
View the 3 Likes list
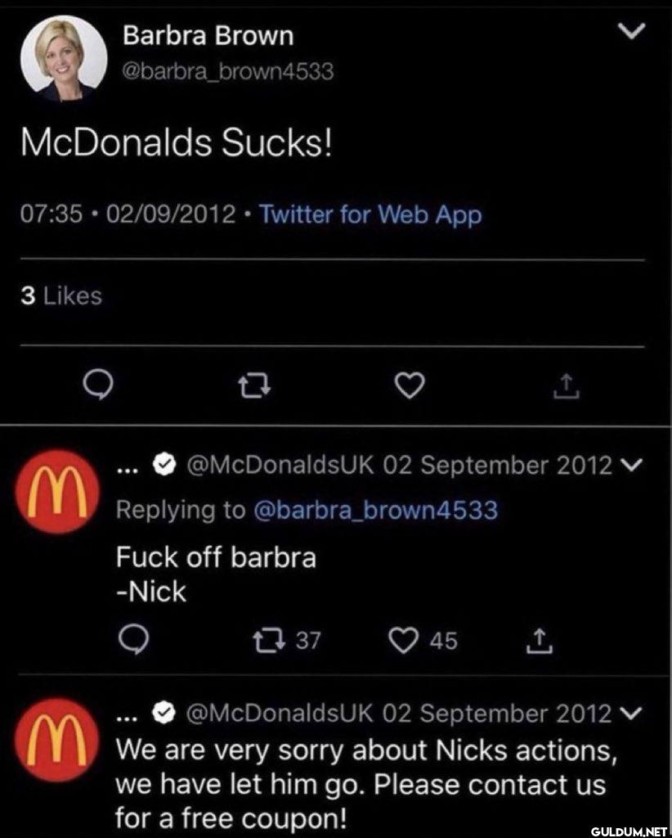pos(61,296)
